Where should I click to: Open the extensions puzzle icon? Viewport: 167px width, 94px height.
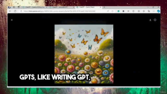pyautogui.click(x=133, y=11)
